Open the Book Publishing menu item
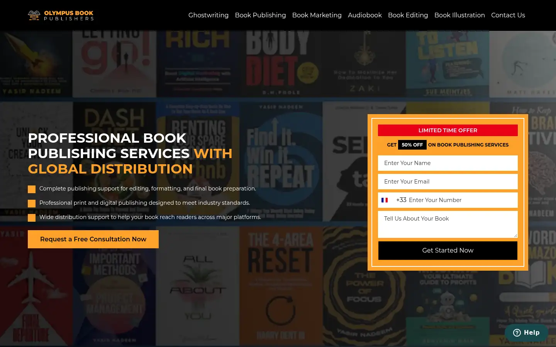Screen dimensions: 556x347 tap(261, 15)
